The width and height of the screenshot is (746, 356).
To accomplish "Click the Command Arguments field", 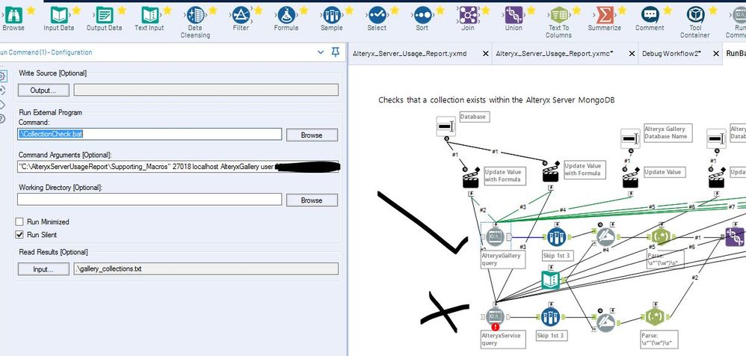I will coord(178,167).
